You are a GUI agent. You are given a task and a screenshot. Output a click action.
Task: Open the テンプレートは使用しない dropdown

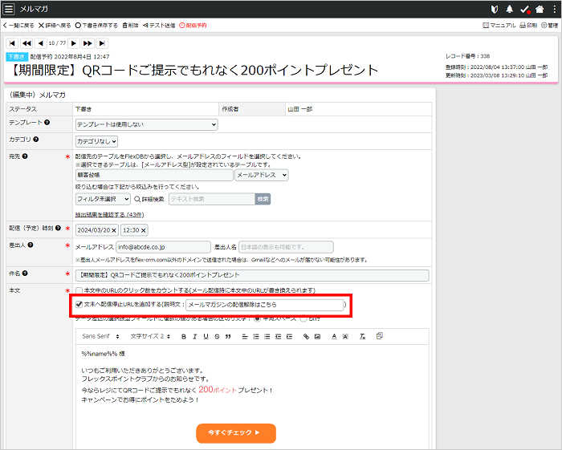pos(147,124)
